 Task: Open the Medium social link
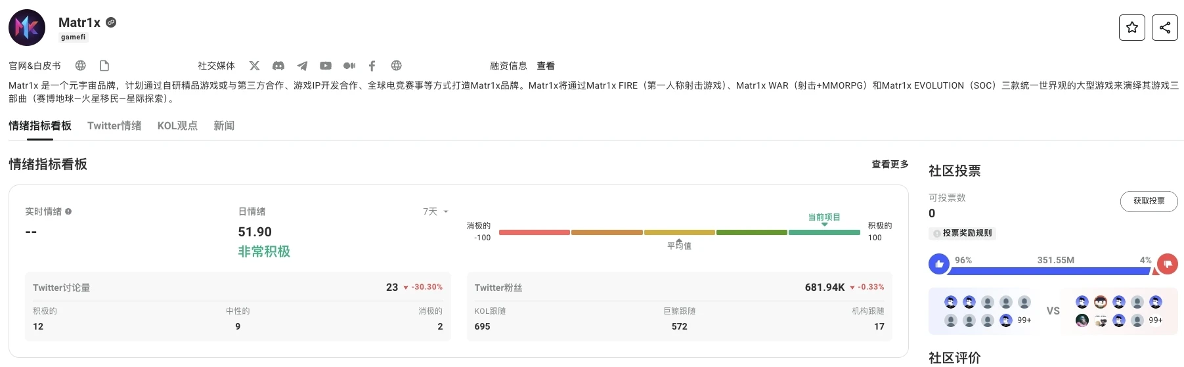[x=349, y=66]
